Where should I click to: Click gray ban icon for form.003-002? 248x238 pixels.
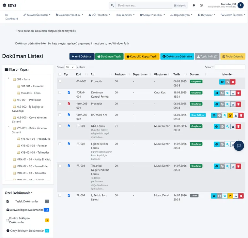click(x=219, y=115)
